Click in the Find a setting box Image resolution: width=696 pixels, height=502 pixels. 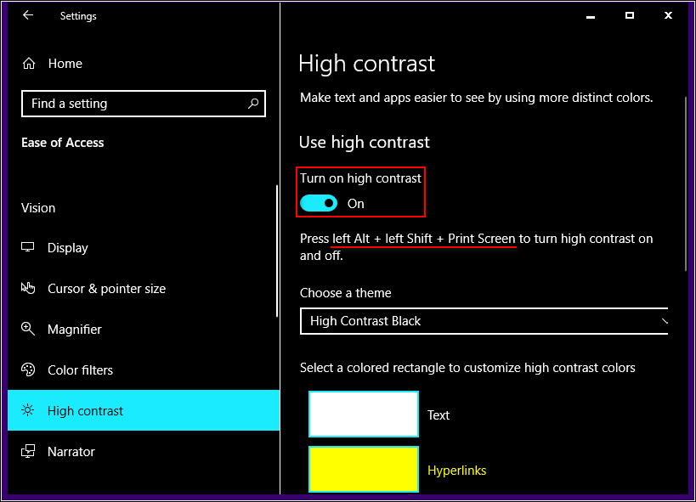[144, 104]
